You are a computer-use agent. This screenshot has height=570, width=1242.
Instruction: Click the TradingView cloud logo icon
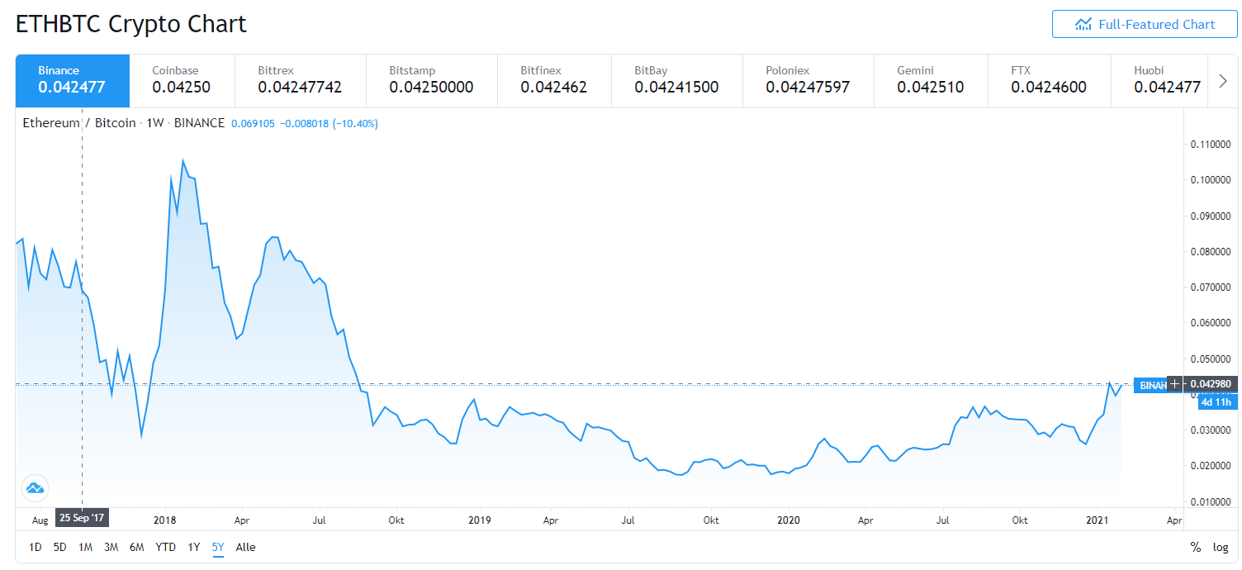click(x=35, y=487)
